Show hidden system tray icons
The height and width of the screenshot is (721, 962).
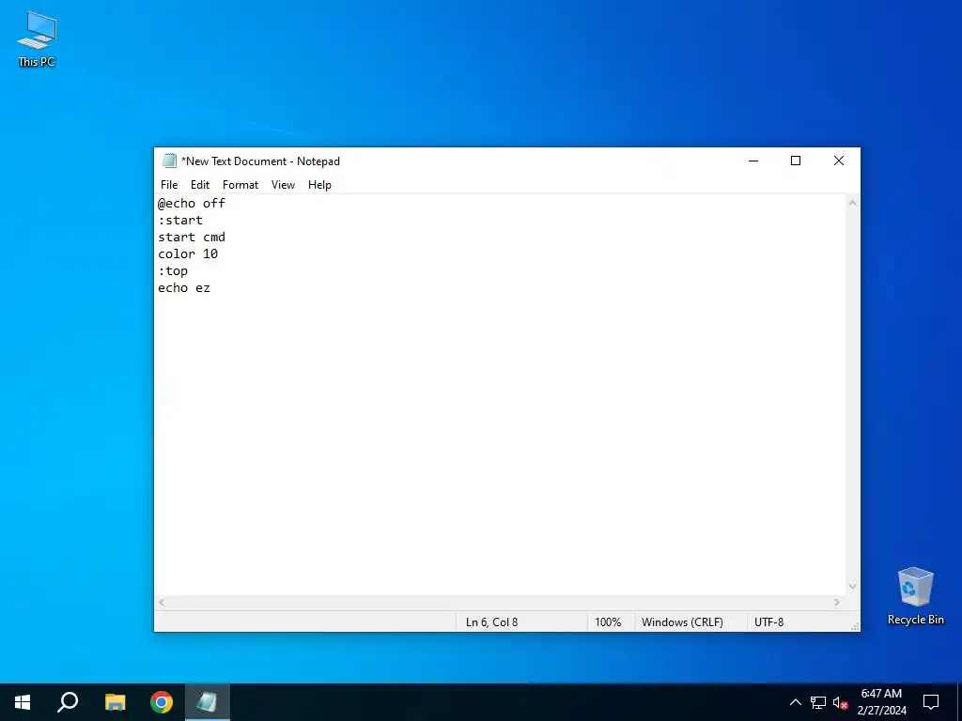tap(795, 702)
